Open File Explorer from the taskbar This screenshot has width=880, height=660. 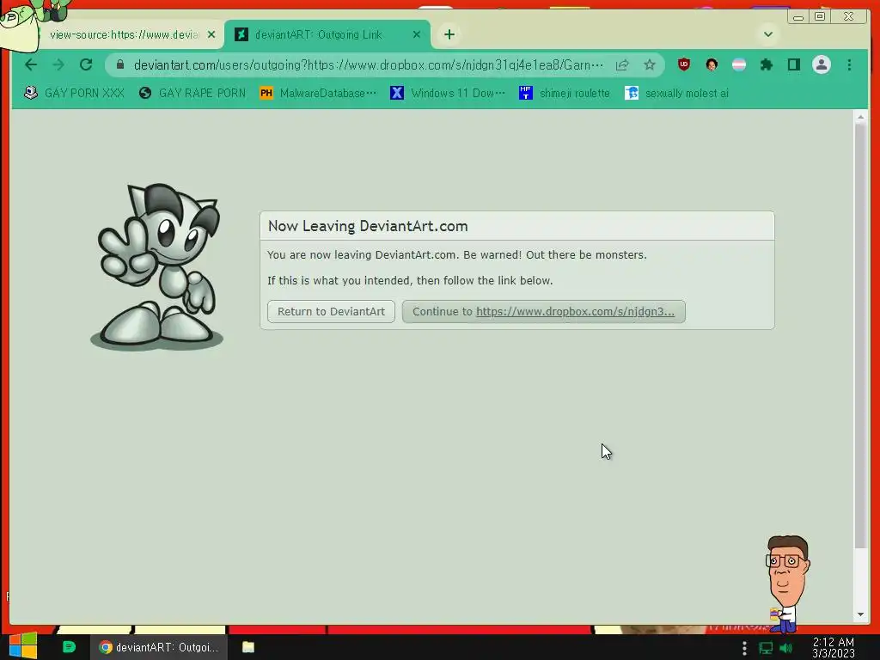click(248, 647)
